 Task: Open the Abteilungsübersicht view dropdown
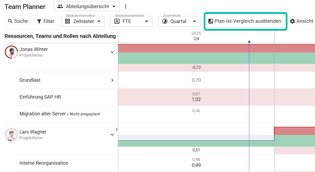pyautogui.click(x=87, y=7)
